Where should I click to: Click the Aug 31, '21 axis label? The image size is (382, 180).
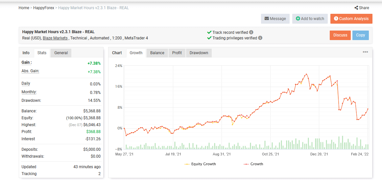tap(222, 154)
